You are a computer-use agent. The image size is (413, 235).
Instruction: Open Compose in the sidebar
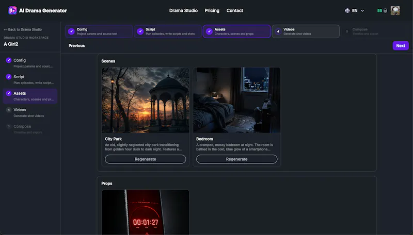pos(30,129)
